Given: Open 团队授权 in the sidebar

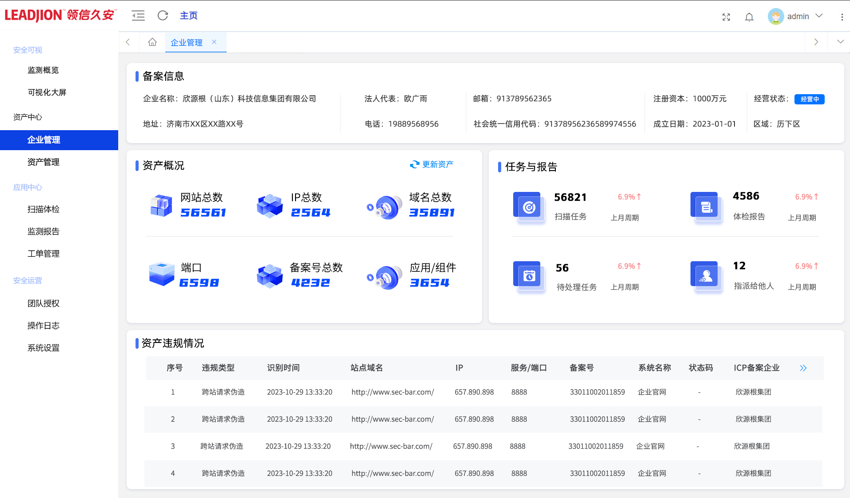Looking at the screenshot, I should (43, 303).
